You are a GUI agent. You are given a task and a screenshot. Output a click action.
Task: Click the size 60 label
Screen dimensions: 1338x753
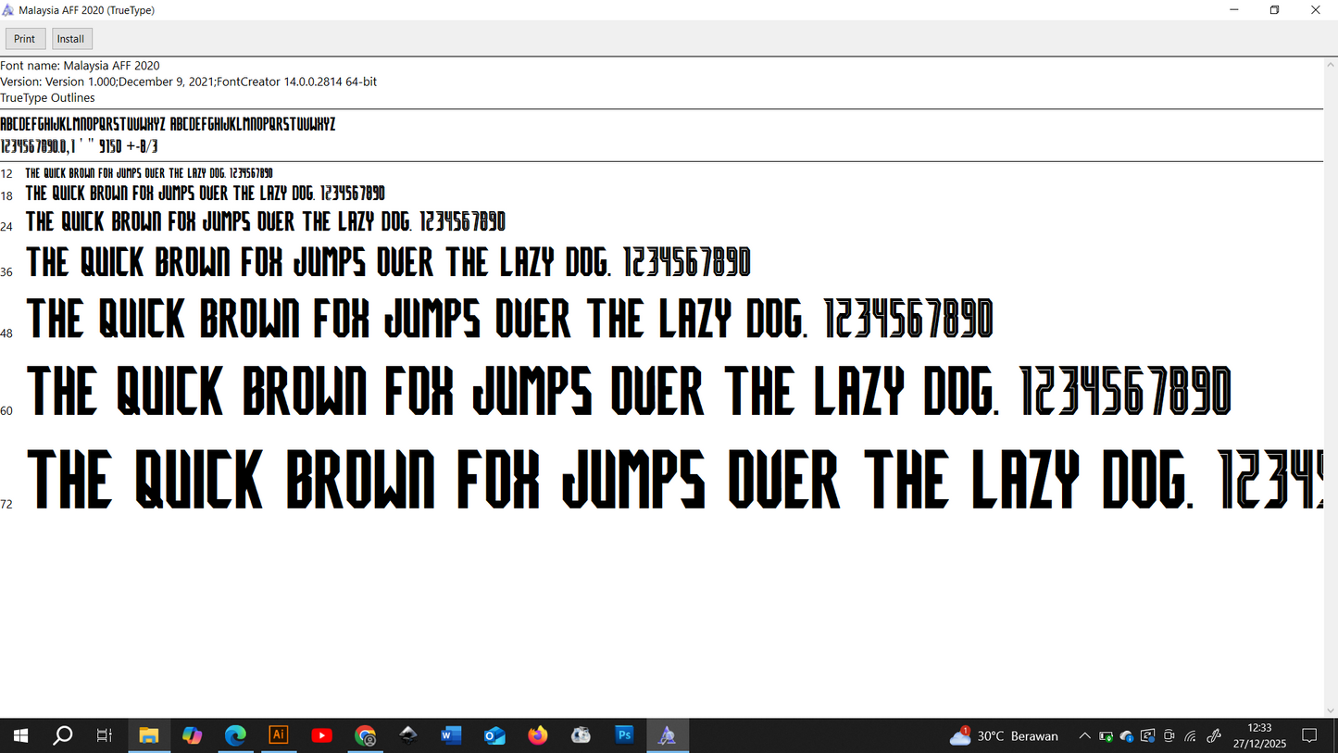point(6,410)
